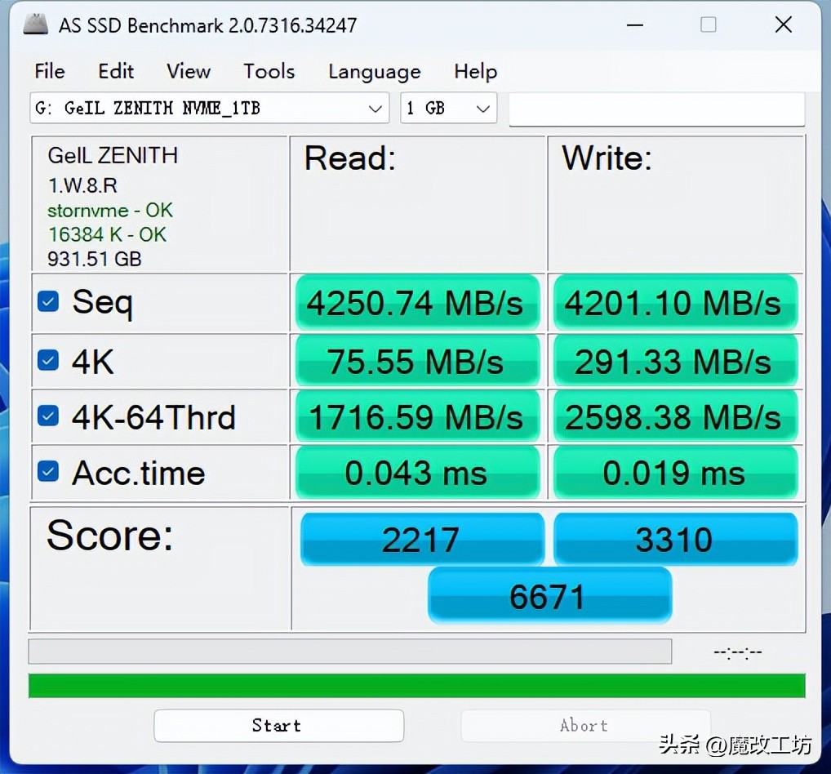Click the 4K write result 291.33 MB/s

tap(675, 360)
